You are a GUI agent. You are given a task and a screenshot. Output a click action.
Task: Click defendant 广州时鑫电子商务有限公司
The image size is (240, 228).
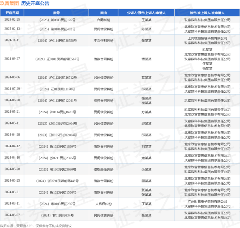tap(207, 202)
